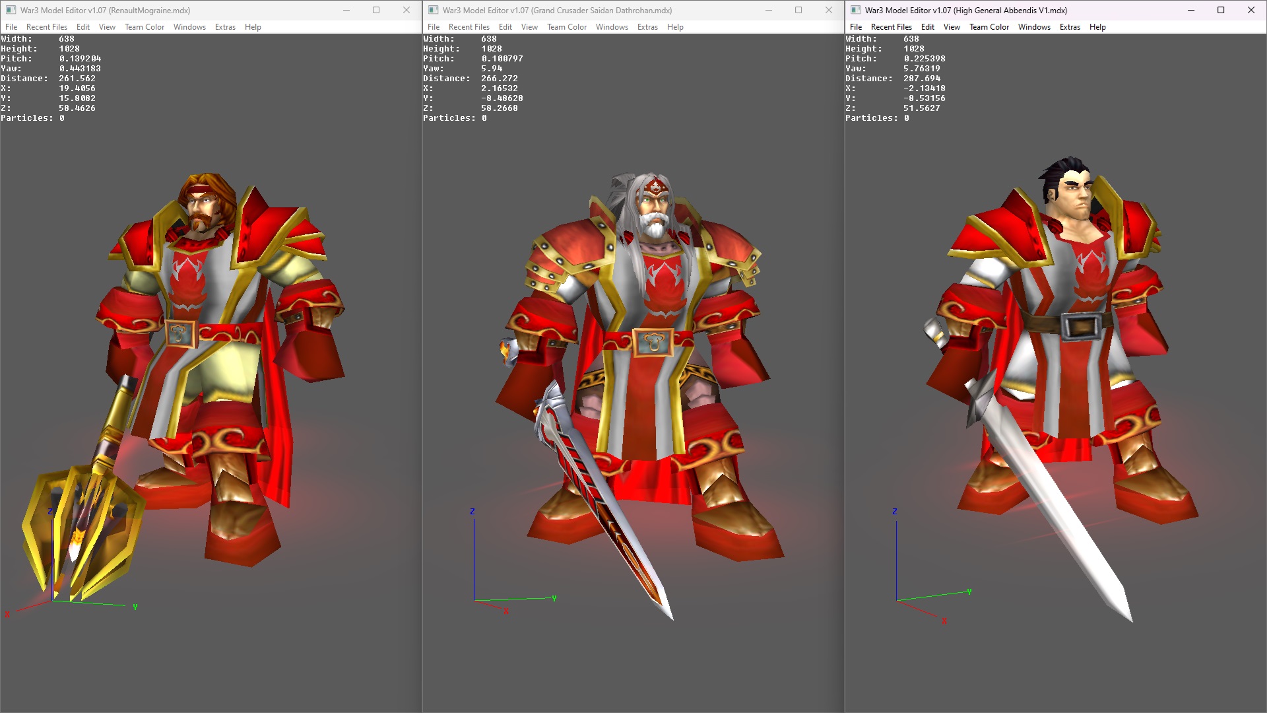Open Help menu in High General Abbendis window
1267x713 pixels.
point(1097,27)
